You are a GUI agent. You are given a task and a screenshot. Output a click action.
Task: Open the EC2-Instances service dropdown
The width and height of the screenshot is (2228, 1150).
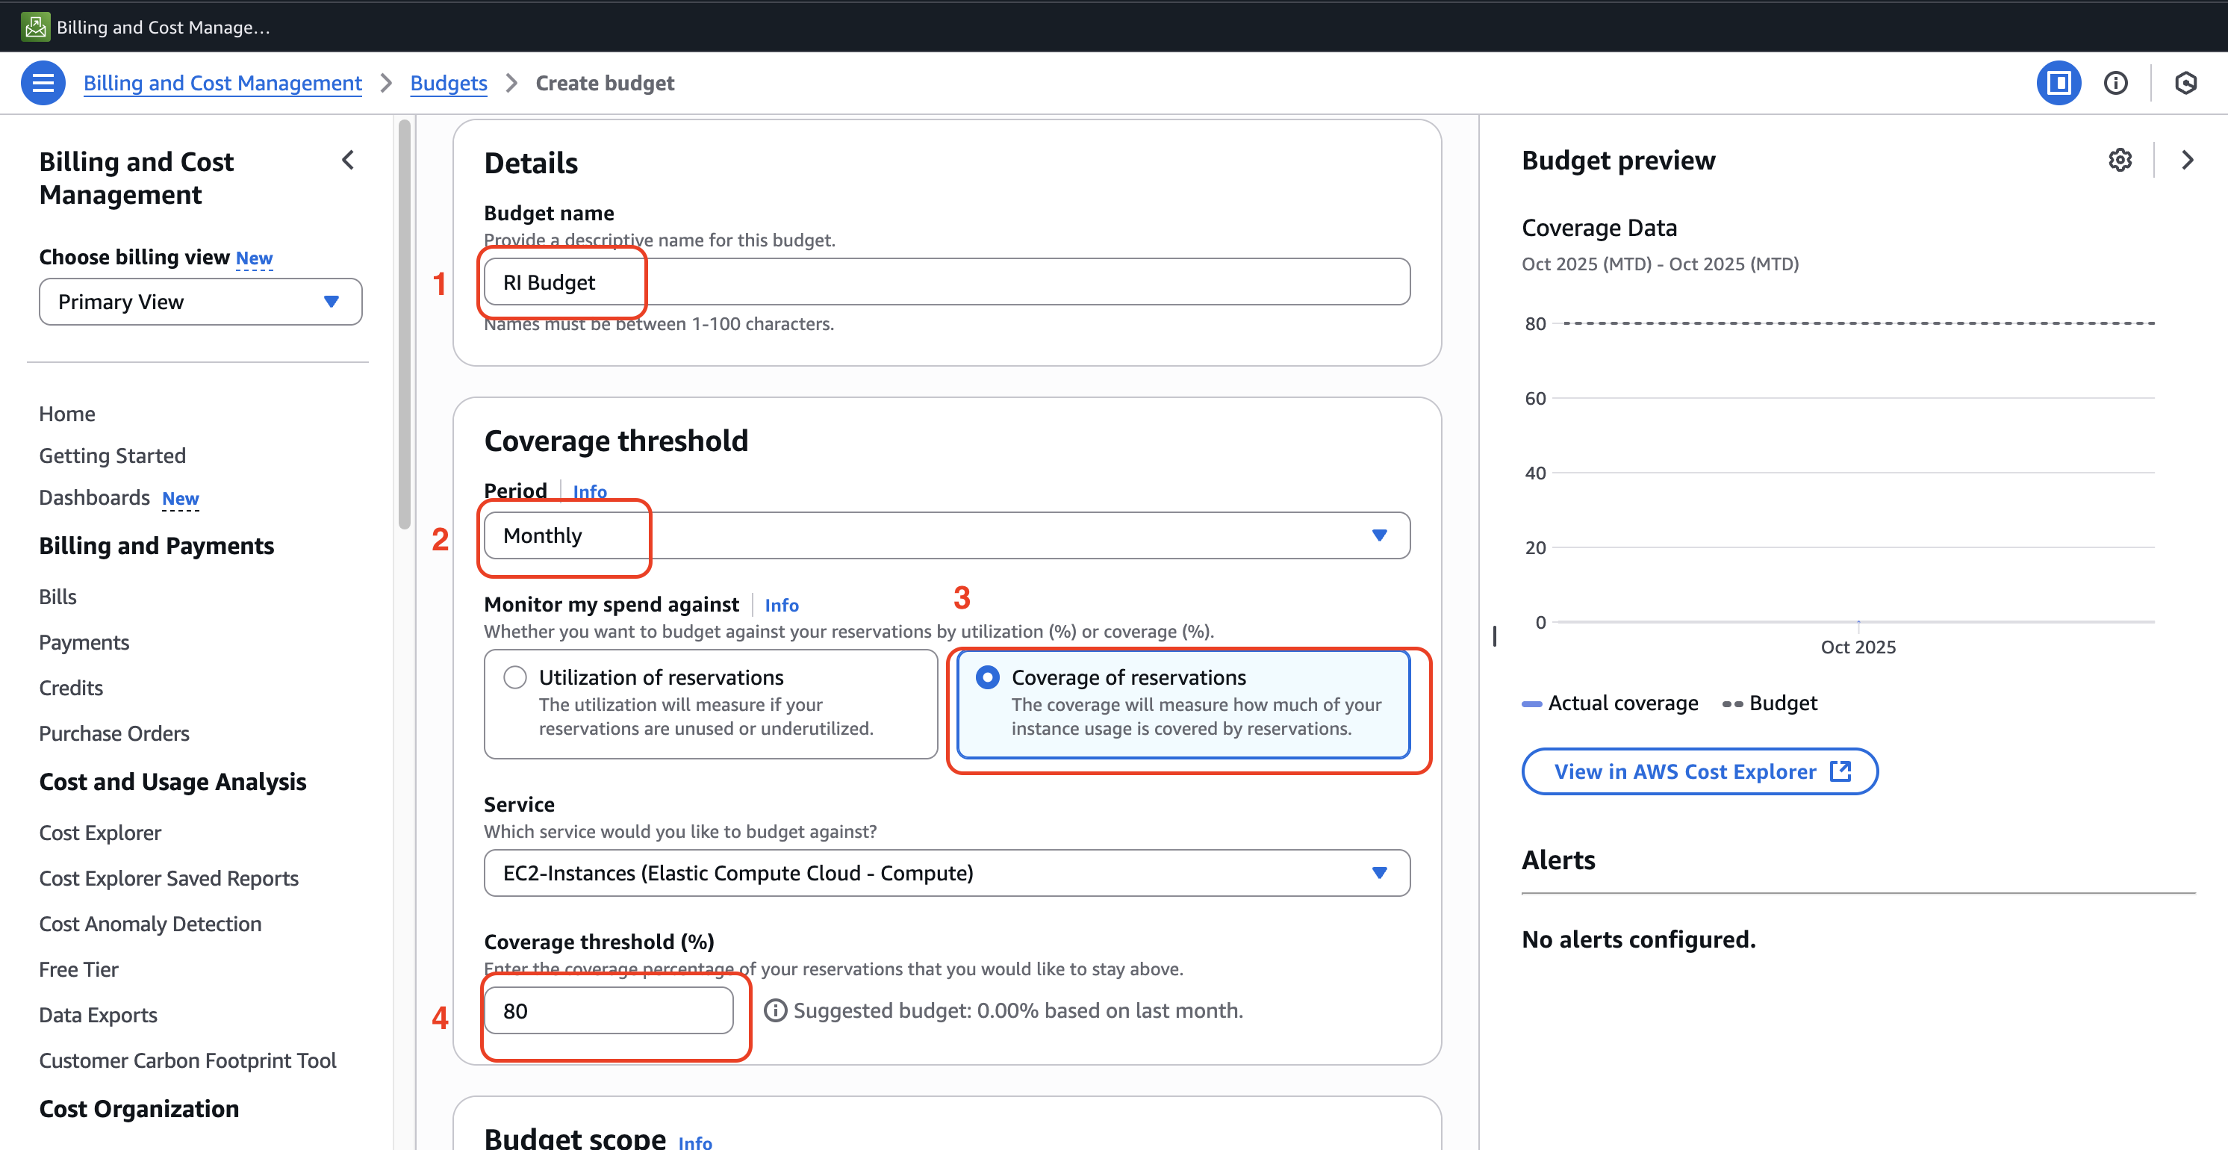pyautogui.click(x=946, y=873)
